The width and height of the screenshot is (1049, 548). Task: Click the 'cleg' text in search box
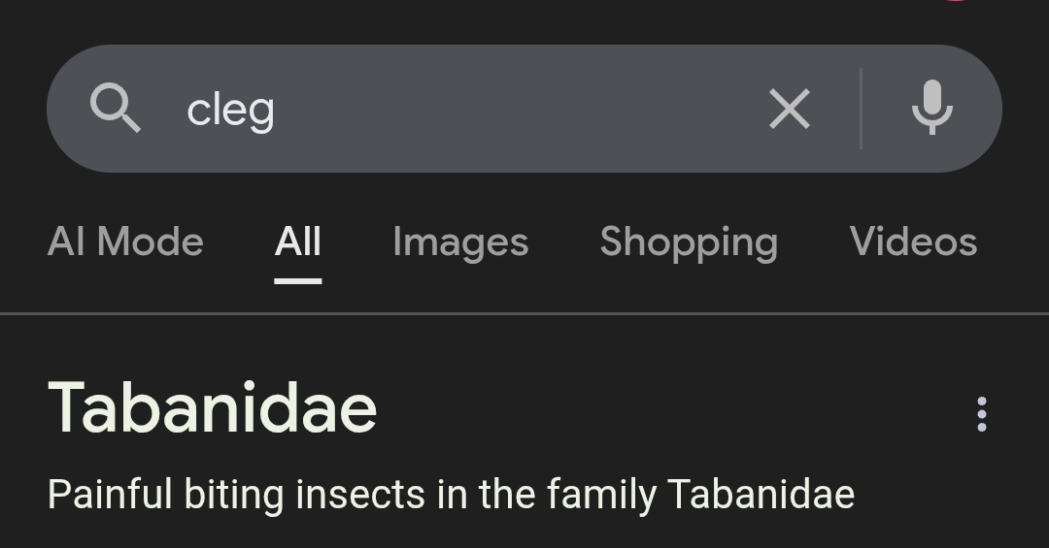click(x=231, y=110)
